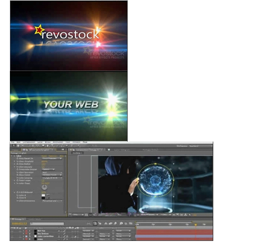Open the viewer magnification dropdown
275x242 pixels.
point(78,215)
